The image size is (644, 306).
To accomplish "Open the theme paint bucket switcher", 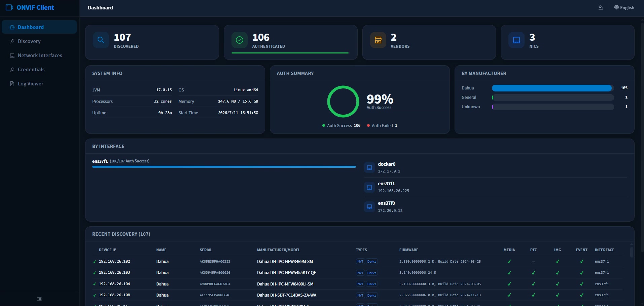I will (601, 7).
